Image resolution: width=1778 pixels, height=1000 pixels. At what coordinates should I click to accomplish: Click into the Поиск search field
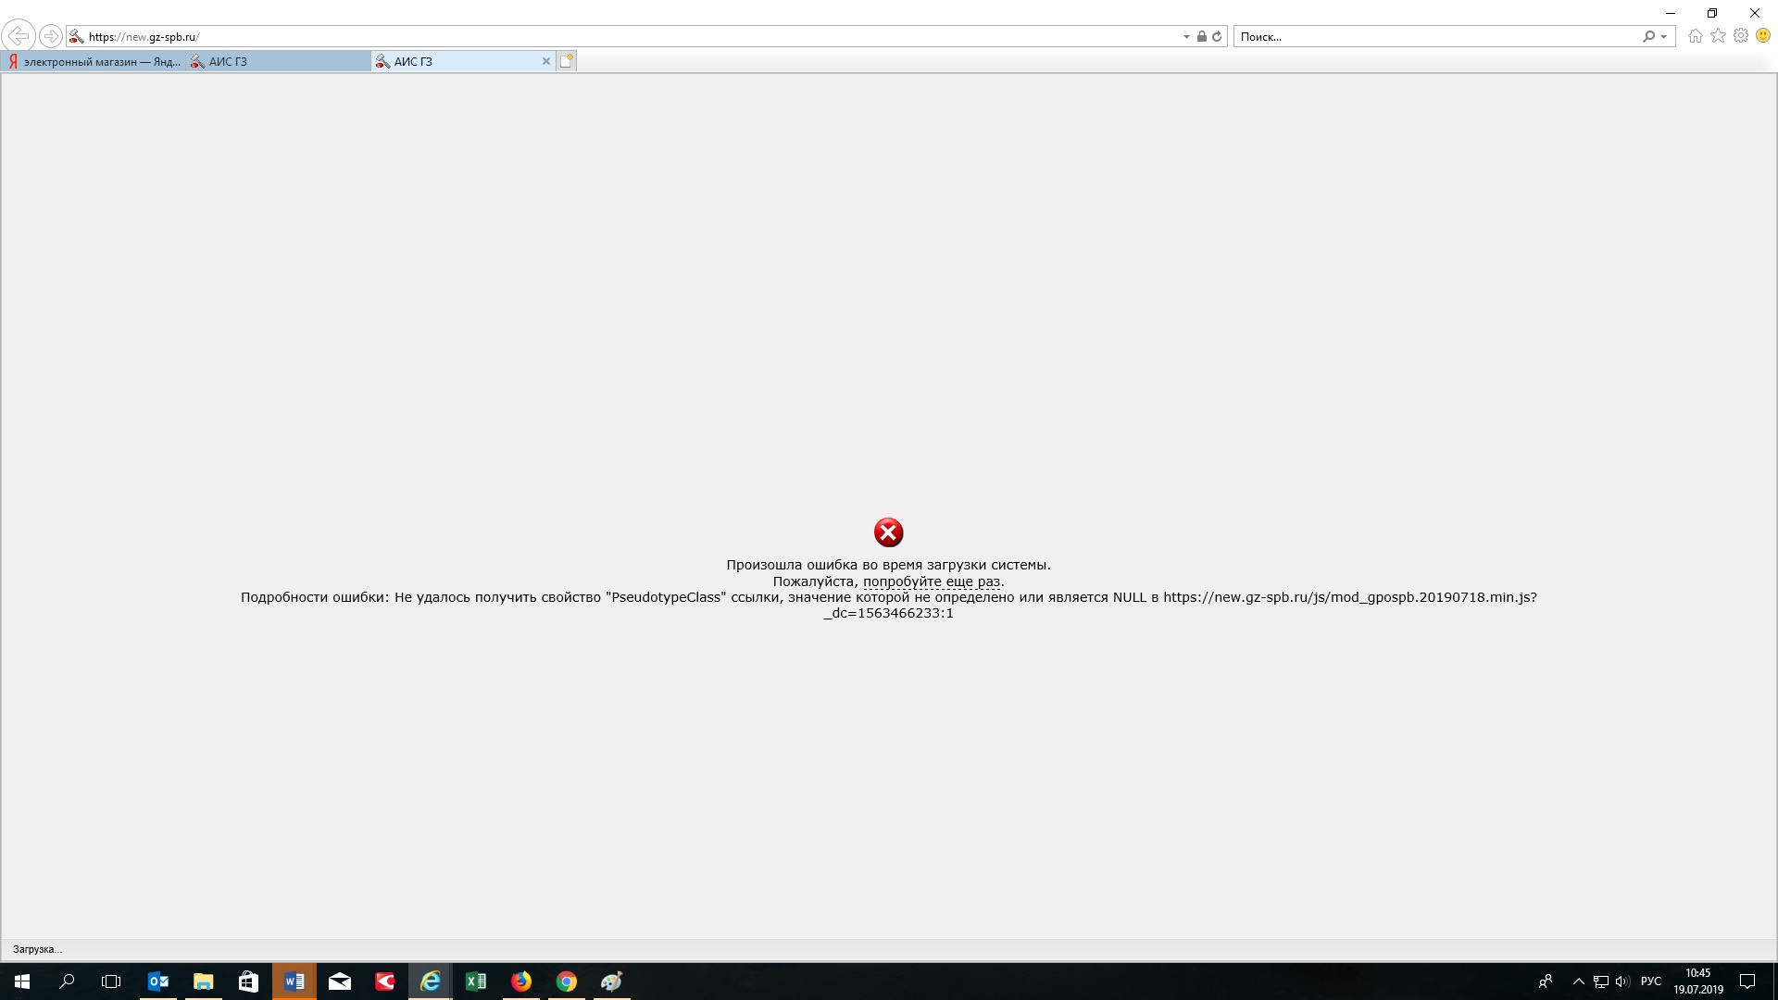1435,37
